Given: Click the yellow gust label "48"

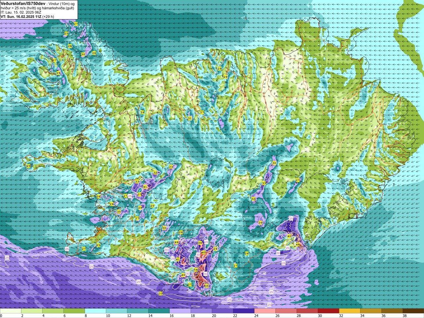Looking at the screenshot, I should pyautogui.click(x=298, y=245).
